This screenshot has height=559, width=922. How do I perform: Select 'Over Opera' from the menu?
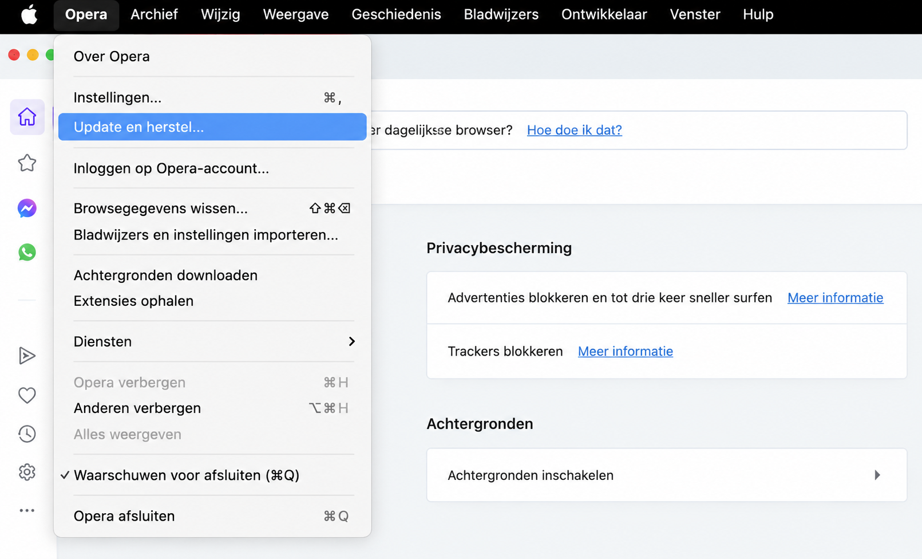click(x=212, y=56)
